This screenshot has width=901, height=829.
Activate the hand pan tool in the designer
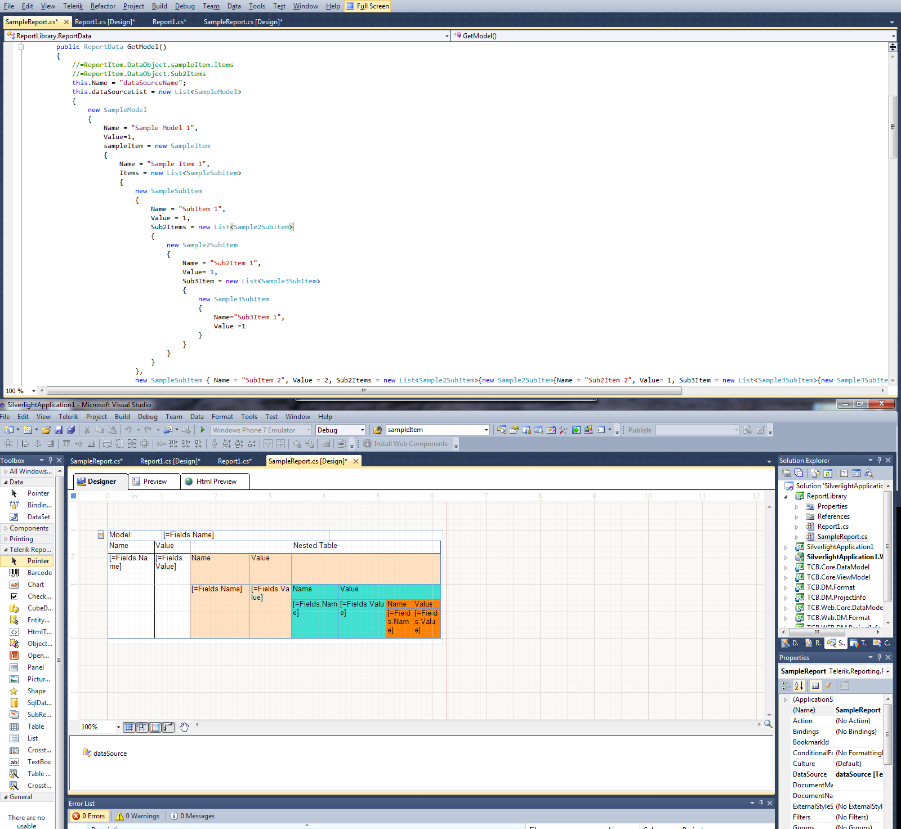pyautogui.click(x=184, y=727)
